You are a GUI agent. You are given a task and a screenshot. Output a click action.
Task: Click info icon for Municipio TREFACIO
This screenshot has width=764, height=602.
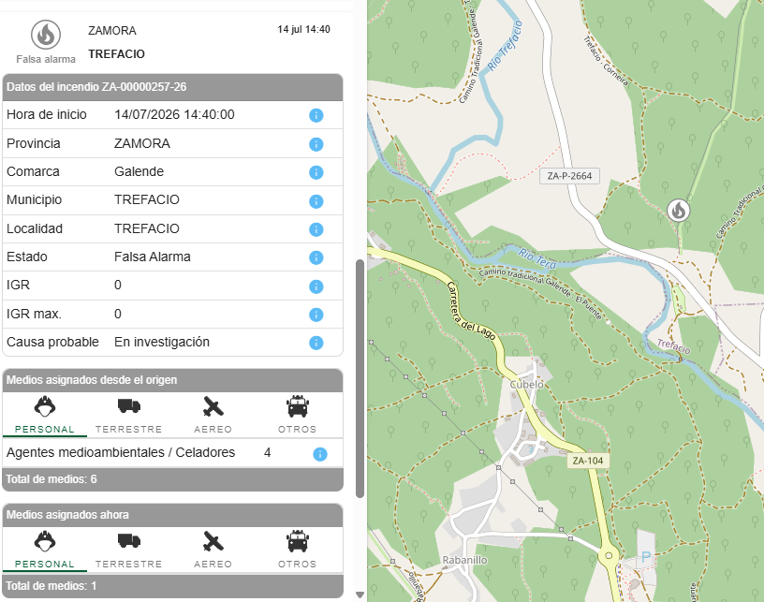tap(316, 201)
